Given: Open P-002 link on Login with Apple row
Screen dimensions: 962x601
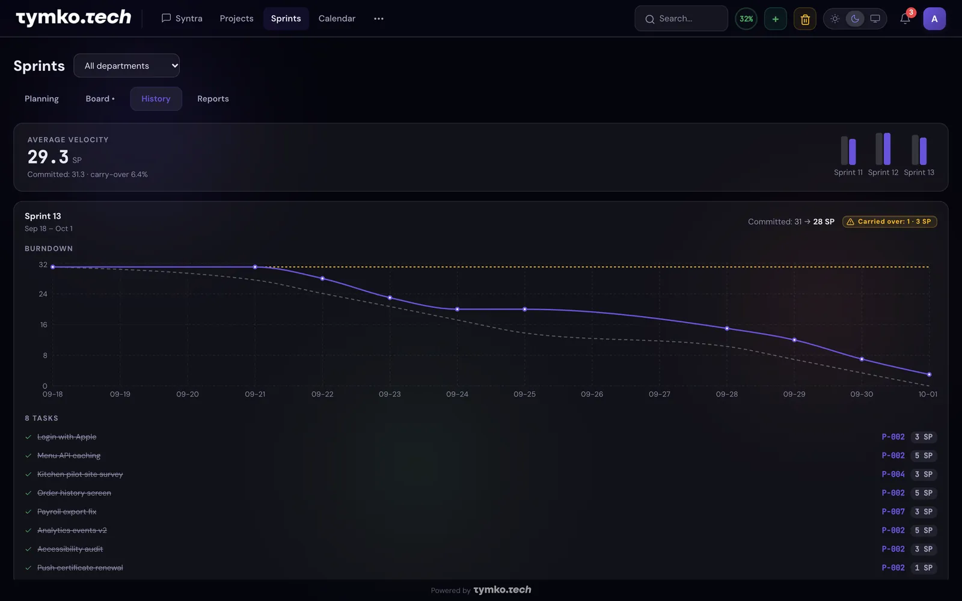Looking at the screenshot, I should coord(893,437).
